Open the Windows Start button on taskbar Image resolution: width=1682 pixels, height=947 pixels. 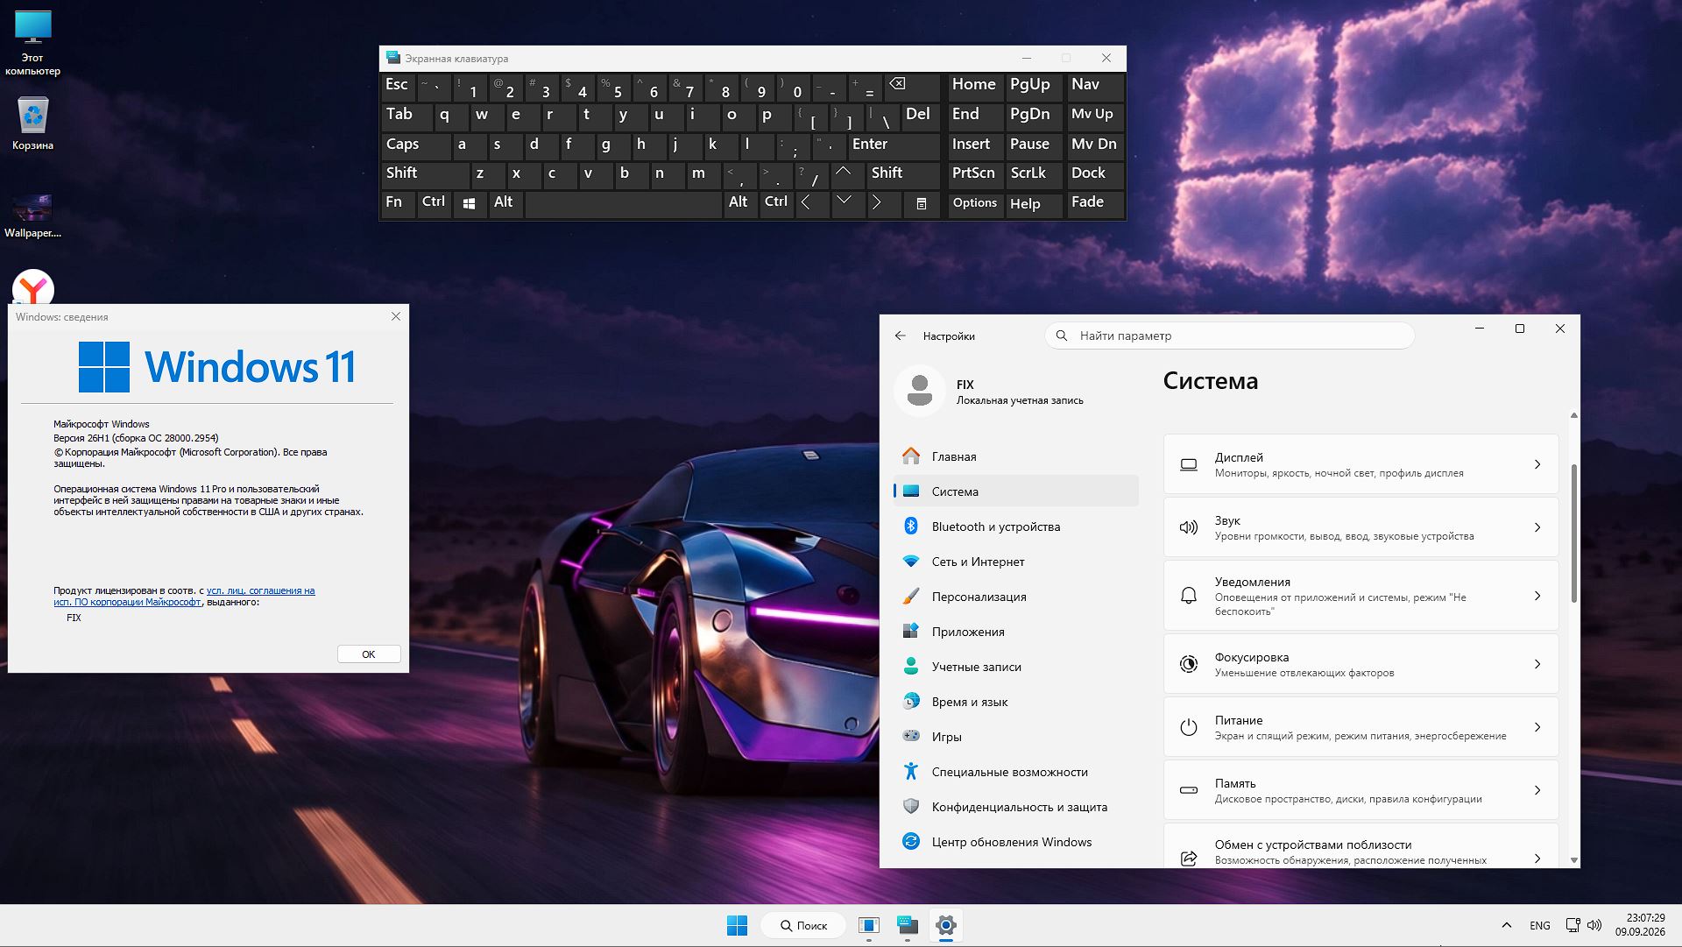click(x=738, y=925)
